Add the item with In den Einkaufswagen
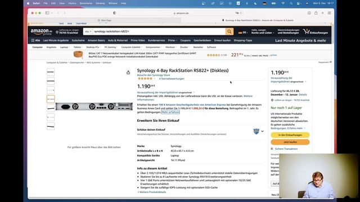Viewport: 360px width, 202px height. pyautogui.click(x=290, y=135)
